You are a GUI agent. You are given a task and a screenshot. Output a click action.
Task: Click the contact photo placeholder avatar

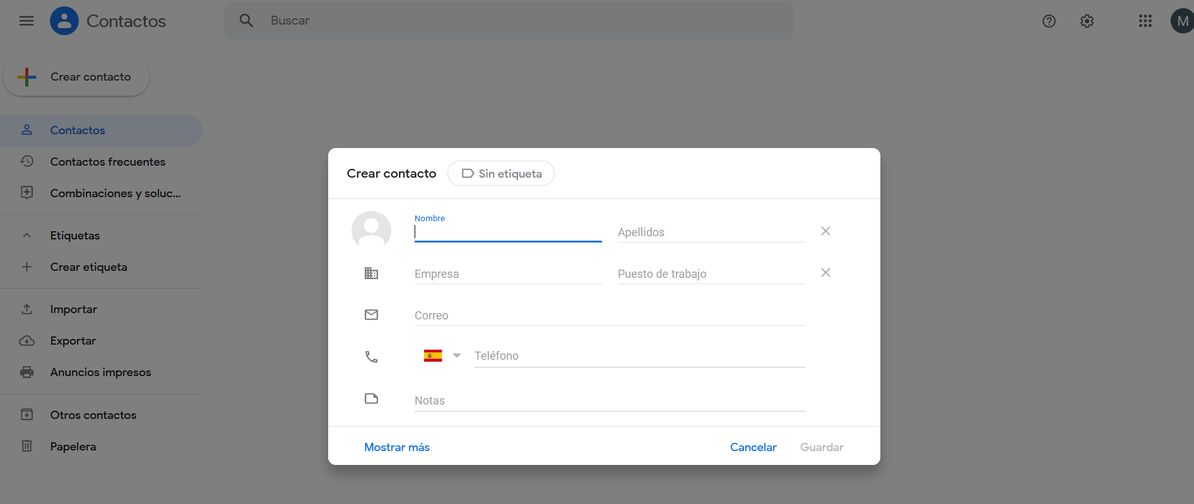[371, 230]
